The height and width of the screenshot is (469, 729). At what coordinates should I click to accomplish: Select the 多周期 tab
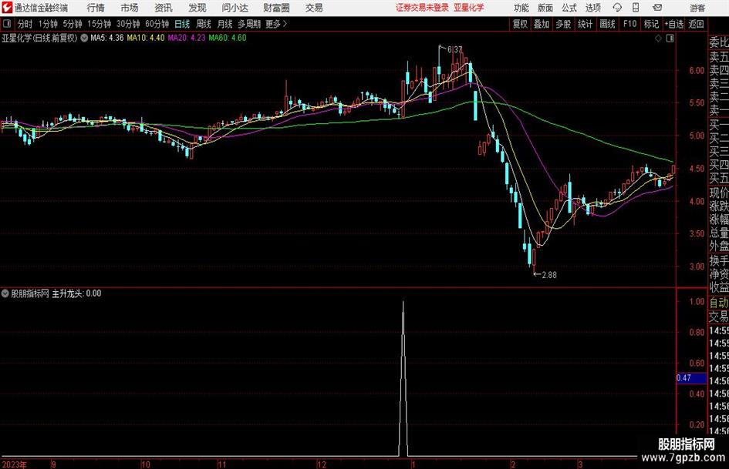pyautogui.click(x=249, y=24)
